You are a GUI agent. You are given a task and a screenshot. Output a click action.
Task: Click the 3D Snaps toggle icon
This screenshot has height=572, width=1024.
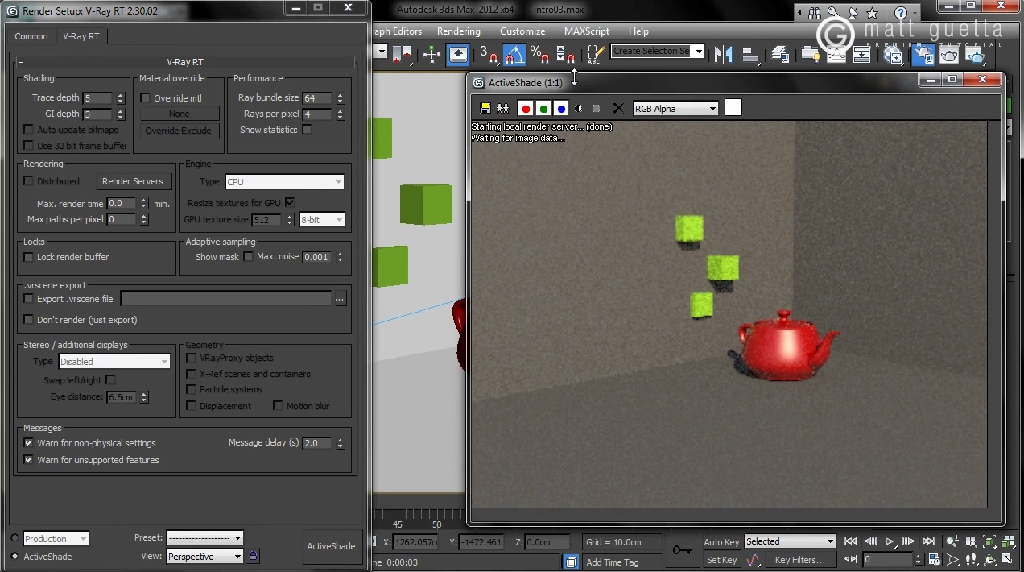pos(488,54)
